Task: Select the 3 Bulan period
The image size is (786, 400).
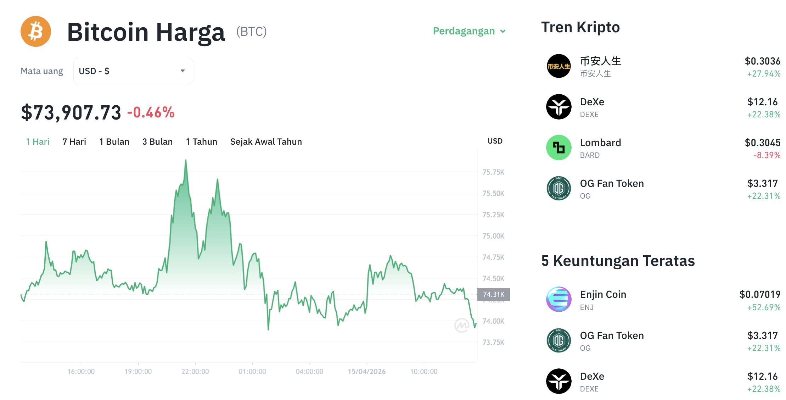Action: (x=157, y=141)
